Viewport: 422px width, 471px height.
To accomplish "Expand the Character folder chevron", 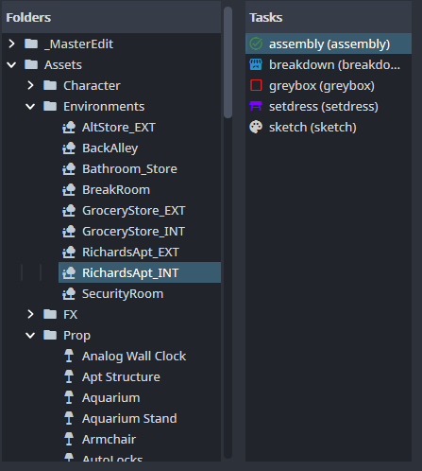I will pos(30,85).
